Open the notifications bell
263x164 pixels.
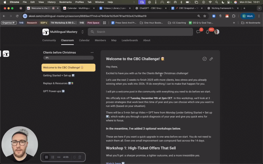(208, 32)
